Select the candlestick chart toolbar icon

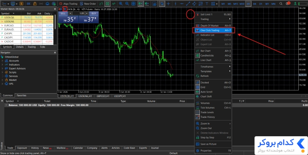point(107,4)
